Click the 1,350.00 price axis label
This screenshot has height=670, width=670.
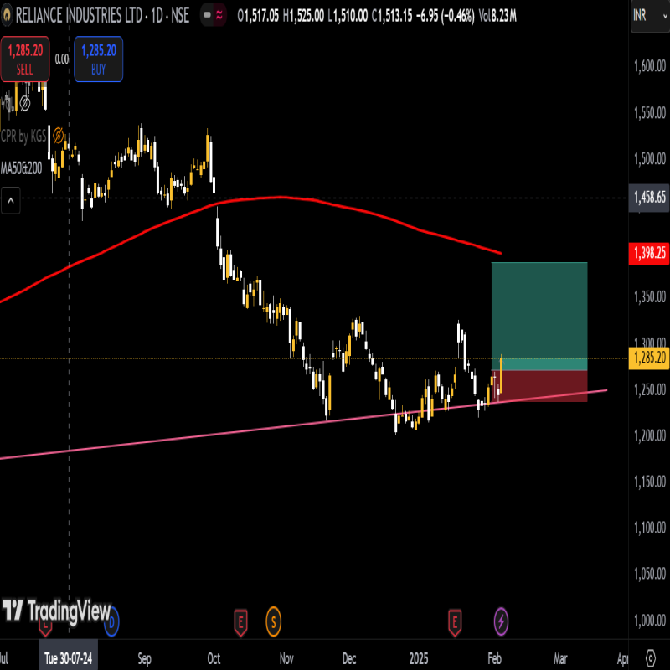tap(650, 296)
